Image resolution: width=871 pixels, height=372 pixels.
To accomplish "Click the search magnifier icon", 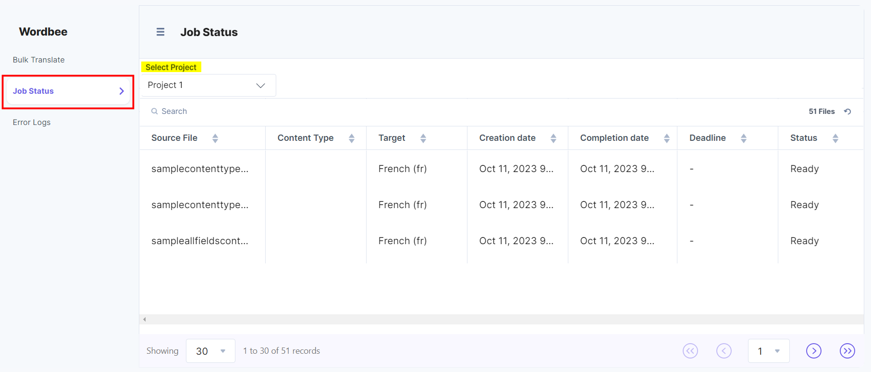I will tap(155, 112).
